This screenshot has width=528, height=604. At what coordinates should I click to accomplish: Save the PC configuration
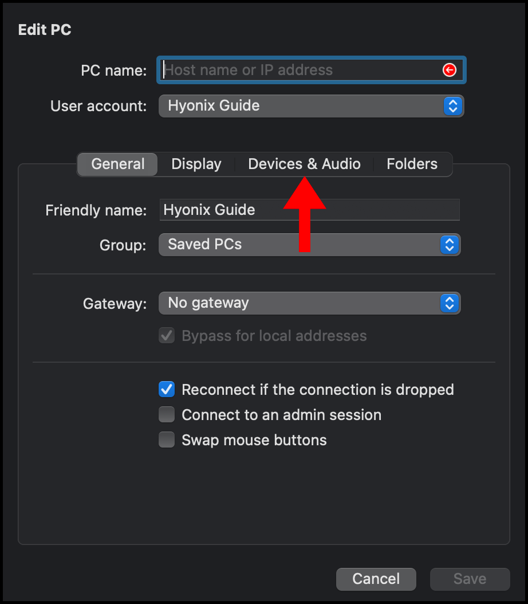(x=469, y=579)
